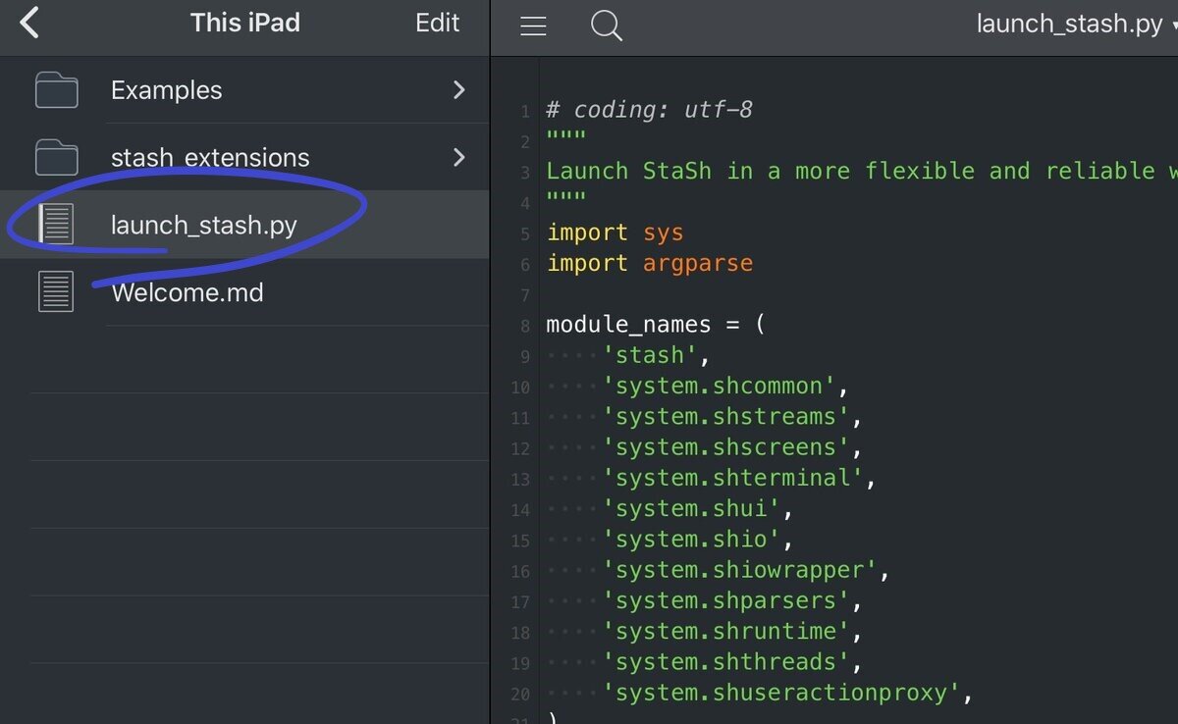This screenshot has height=724, width=1178.
Task: Select the Welcome.md row in the file list
Action: point(187,291)
